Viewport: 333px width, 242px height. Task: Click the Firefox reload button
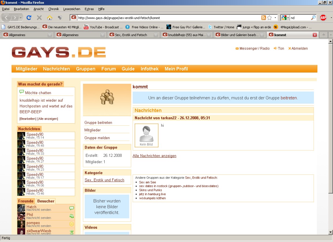[29, 18]
